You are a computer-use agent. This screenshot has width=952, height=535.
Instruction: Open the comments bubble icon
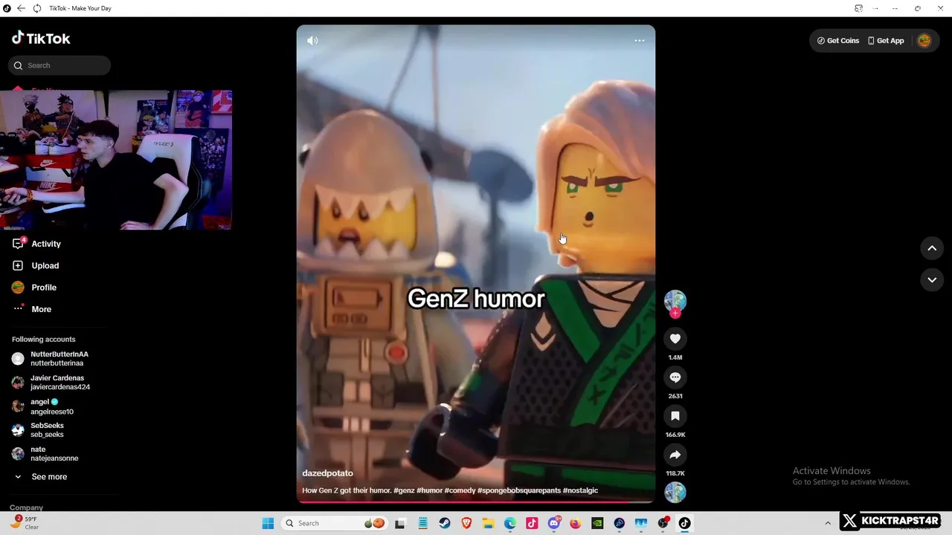click(675, 377)
